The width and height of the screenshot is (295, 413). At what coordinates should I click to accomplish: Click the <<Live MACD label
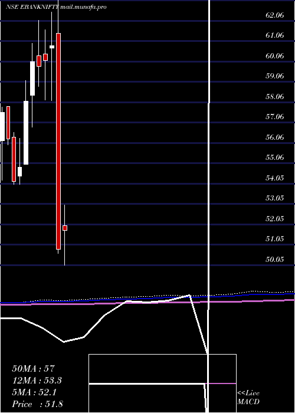248,398
